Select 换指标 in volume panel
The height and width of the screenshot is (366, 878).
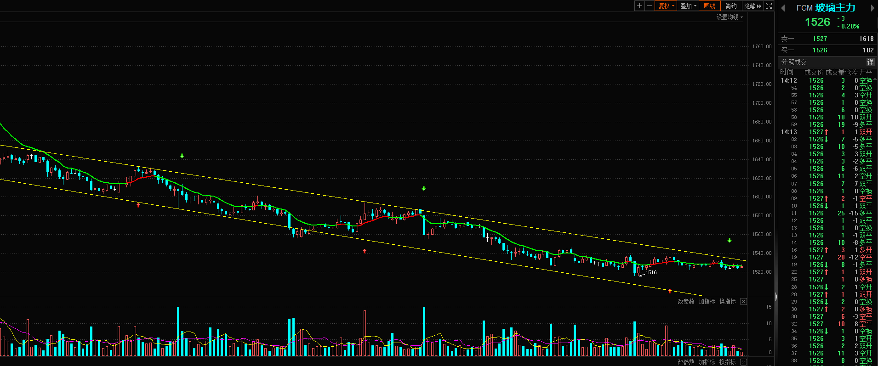tap(727, 301)
